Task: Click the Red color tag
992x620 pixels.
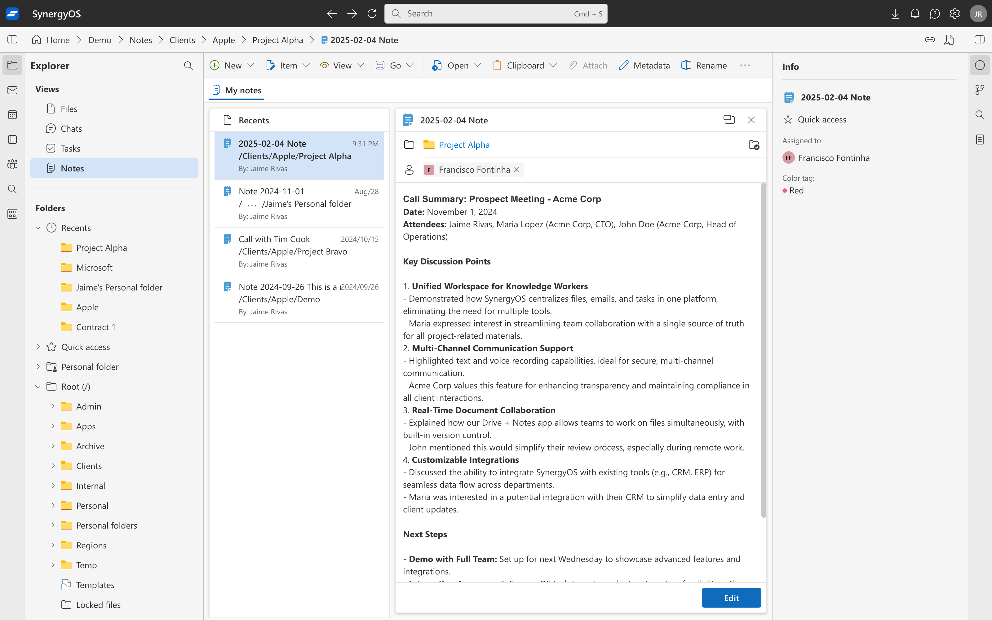Action: click(793, 191)
